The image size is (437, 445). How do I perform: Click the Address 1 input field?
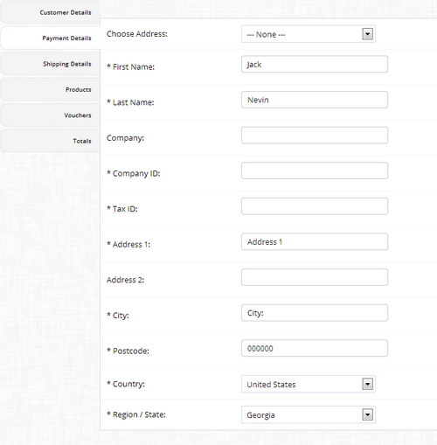coord(315,241)
